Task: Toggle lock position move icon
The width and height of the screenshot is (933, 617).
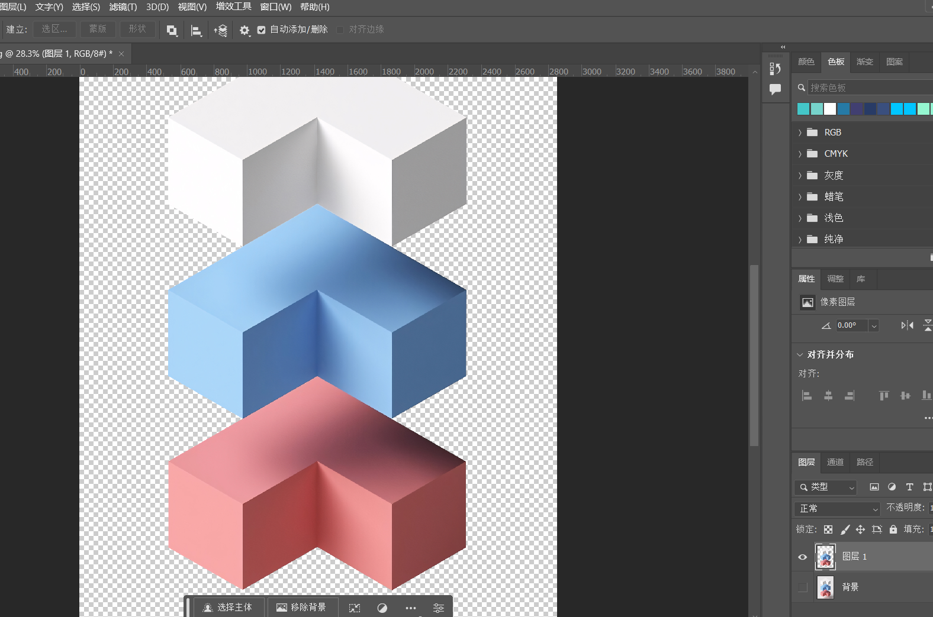Action: (x=860, y=529)
